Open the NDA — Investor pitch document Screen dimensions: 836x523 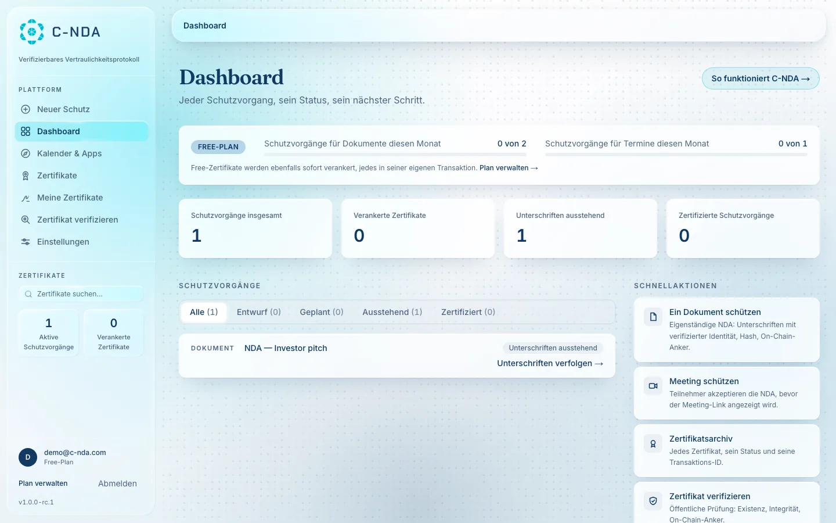[286, 348]
